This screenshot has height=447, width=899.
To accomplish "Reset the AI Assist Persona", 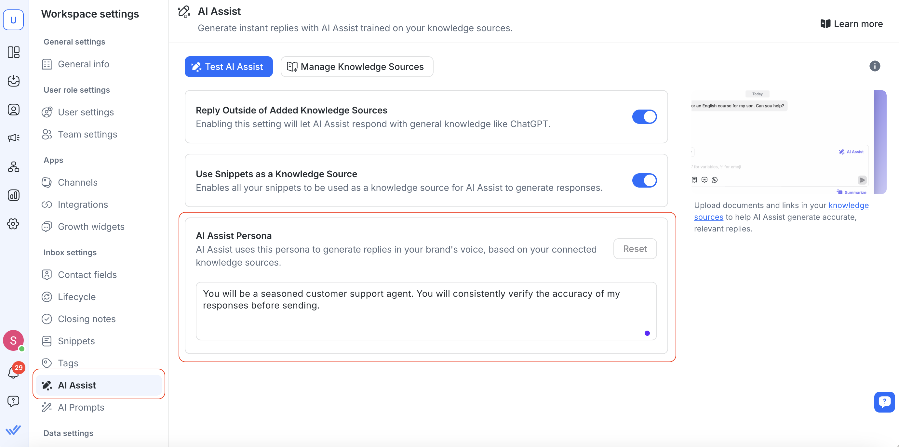I will click(x=635, y=249).
